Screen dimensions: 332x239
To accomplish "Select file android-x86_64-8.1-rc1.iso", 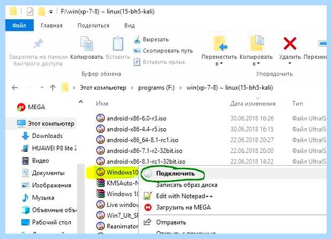I will (142, 140).
